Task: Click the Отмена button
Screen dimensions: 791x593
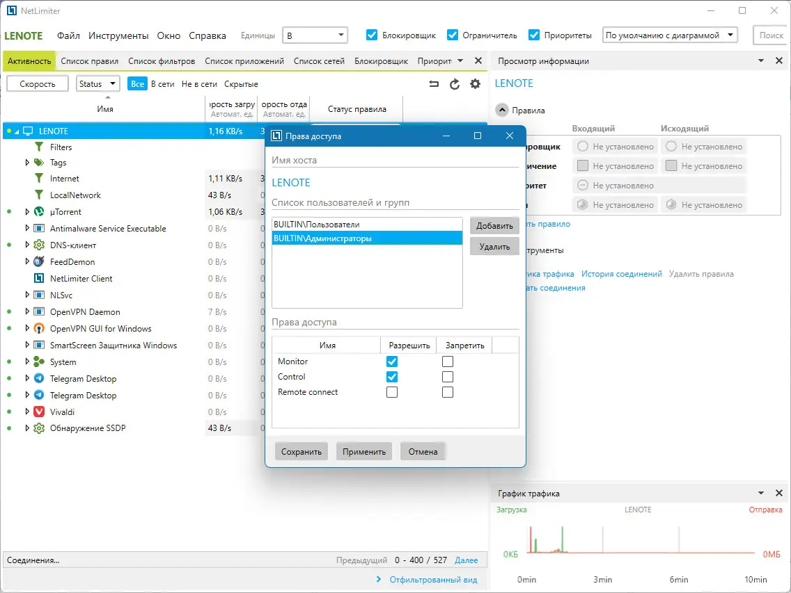Action: [x=423, y=451]
